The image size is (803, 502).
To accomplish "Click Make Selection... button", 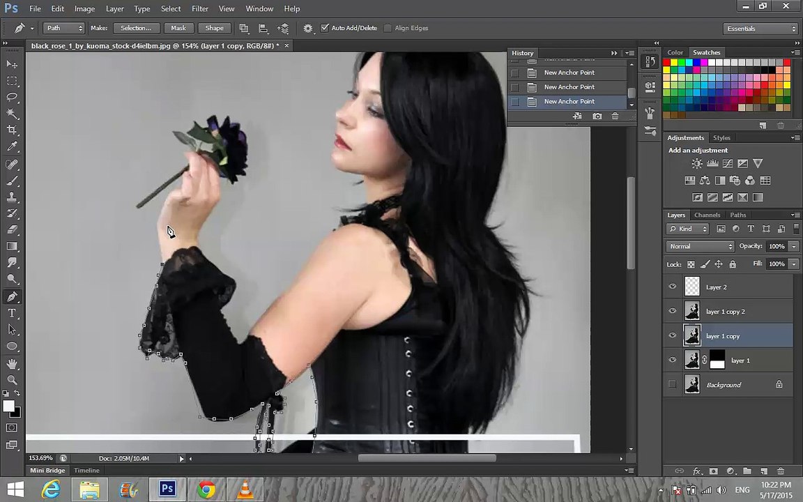I will pyautogui.click(x=136, y=28).
